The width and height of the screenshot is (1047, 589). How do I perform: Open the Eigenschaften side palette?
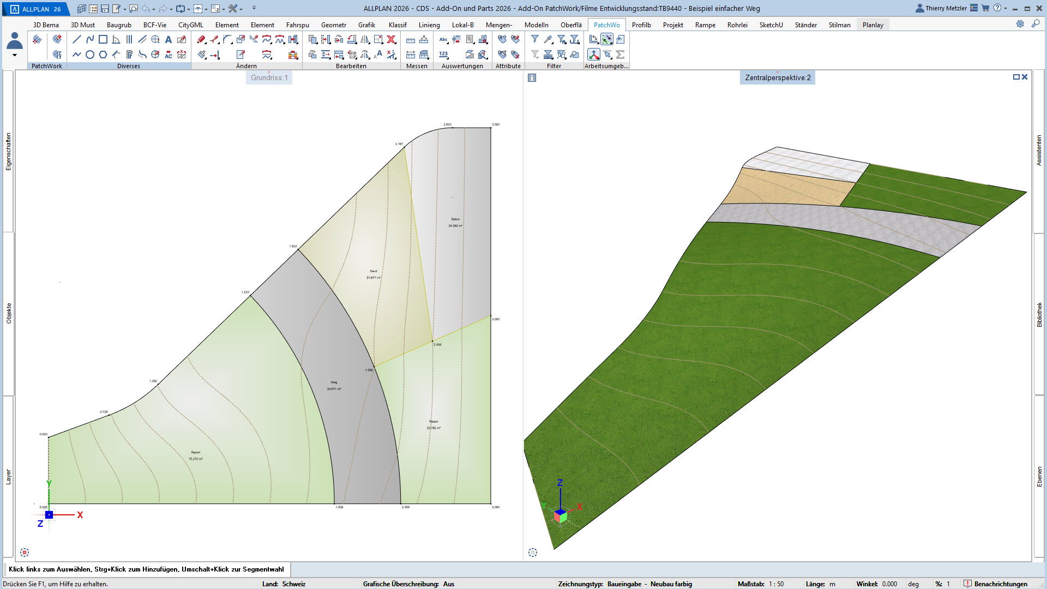pyautogui.click(x=8, y=152)
